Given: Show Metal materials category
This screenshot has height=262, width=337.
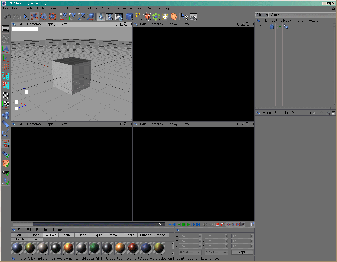Looking at the screenshot, I should 113,235.
